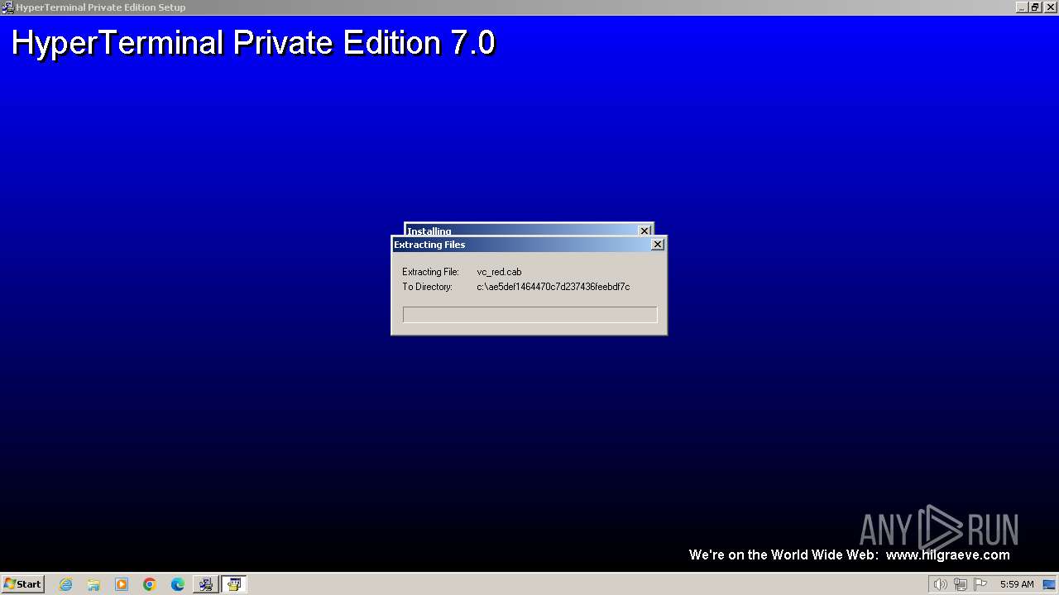Click the extraction progress bar

click(x=529, y=315)
